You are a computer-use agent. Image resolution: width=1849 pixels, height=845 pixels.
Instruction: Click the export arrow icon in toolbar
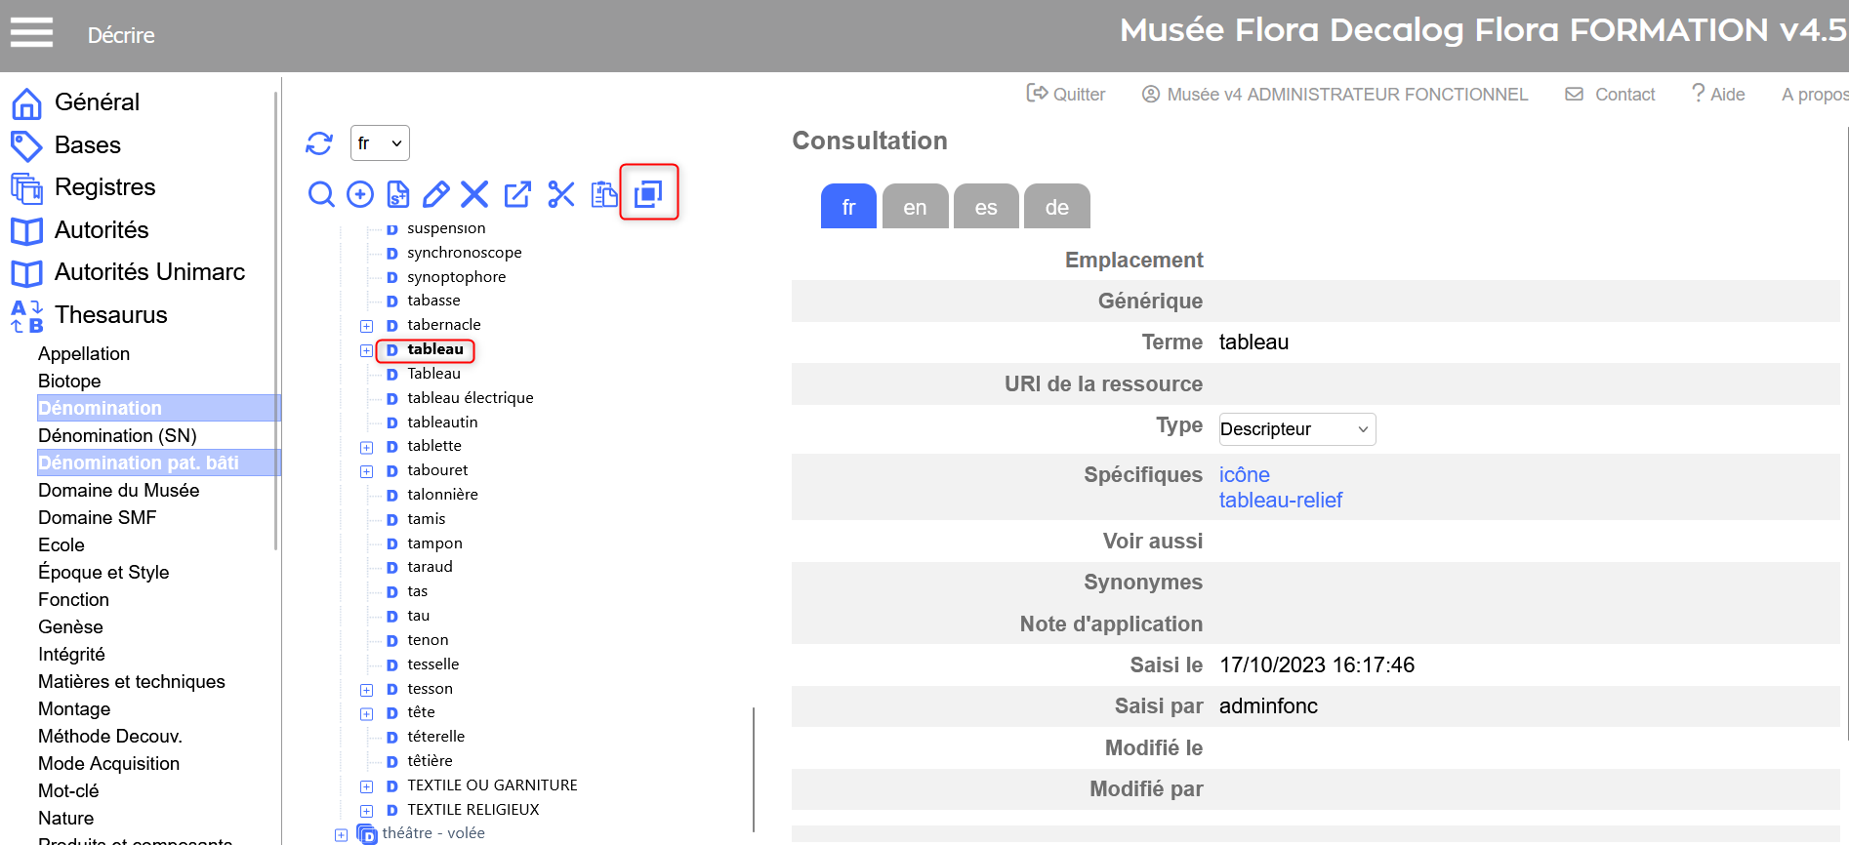click(517, 194)
